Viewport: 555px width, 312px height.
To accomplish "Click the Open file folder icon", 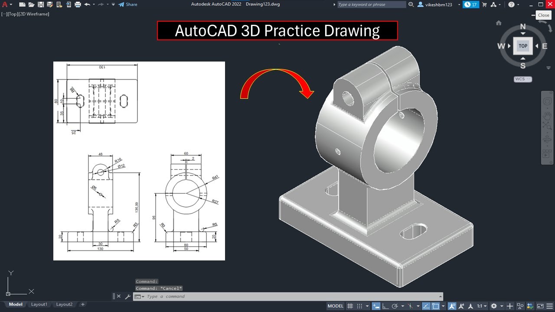I will (x=31, y=4).
